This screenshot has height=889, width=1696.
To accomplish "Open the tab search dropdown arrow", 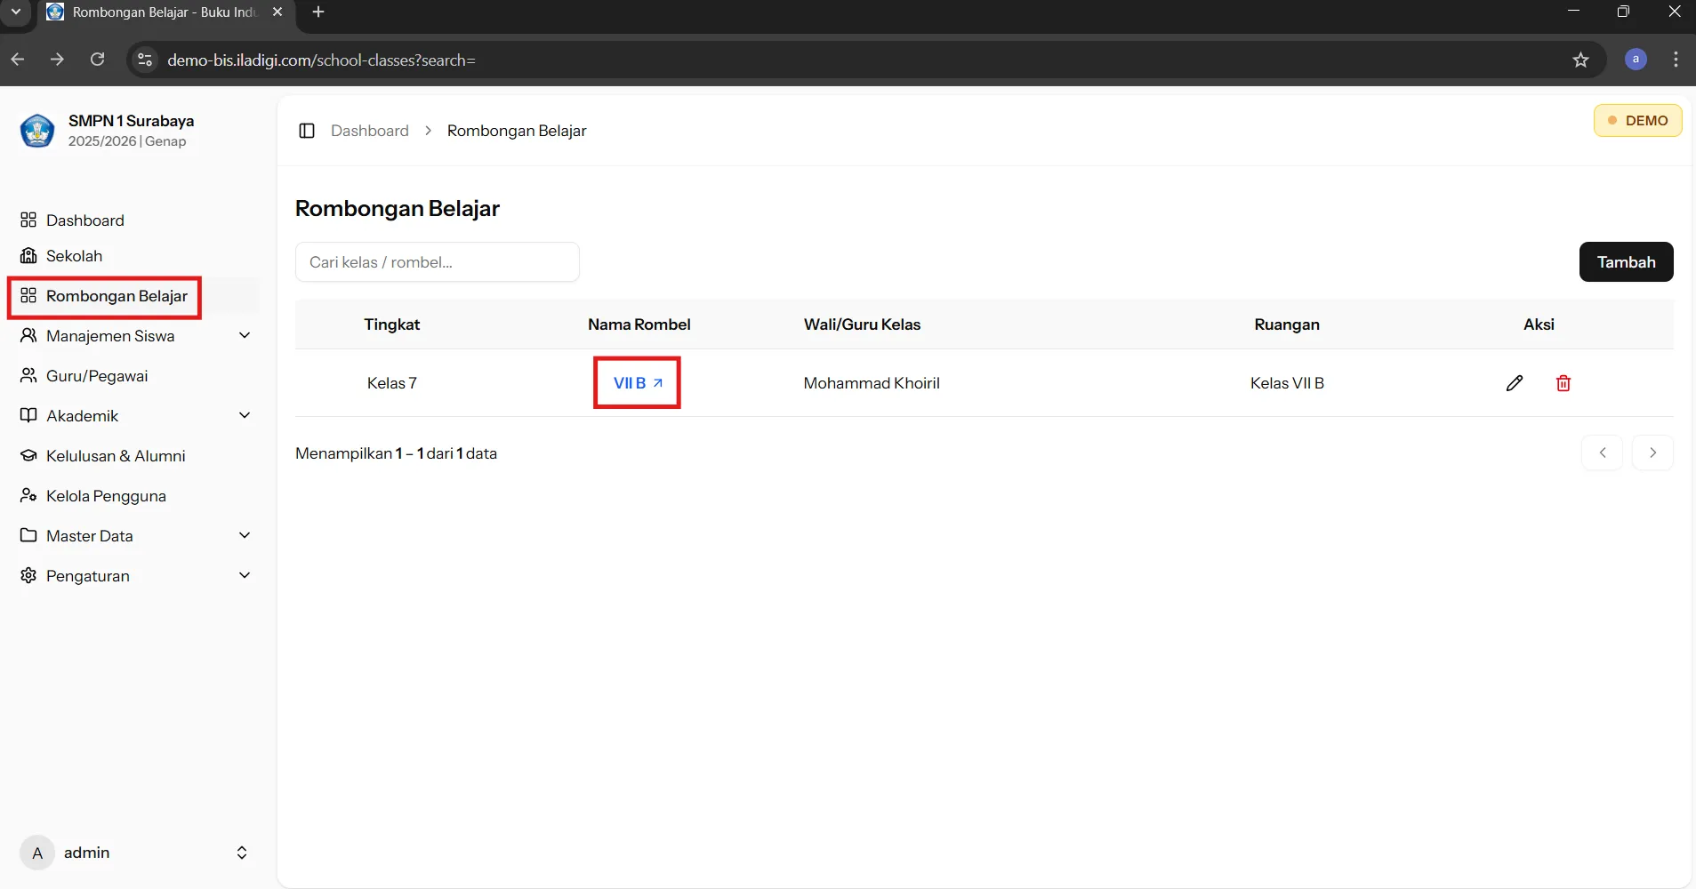I will point(16,12).
